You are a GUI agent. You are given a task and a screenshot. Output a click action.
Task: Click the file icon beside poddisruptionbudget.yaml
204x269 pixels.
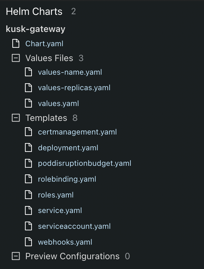[28, 163]
